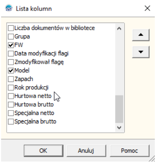Check the Zapach column checkbox
157x165 pixels.
pyautogui.click(x=11, y=79)
